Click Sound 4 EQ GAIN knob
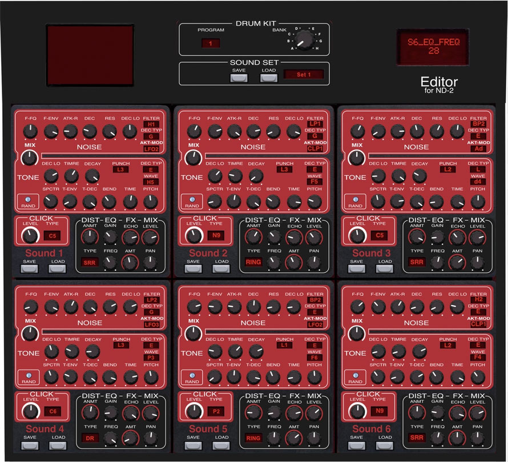The image size is (508, 462). pos(111,413)
